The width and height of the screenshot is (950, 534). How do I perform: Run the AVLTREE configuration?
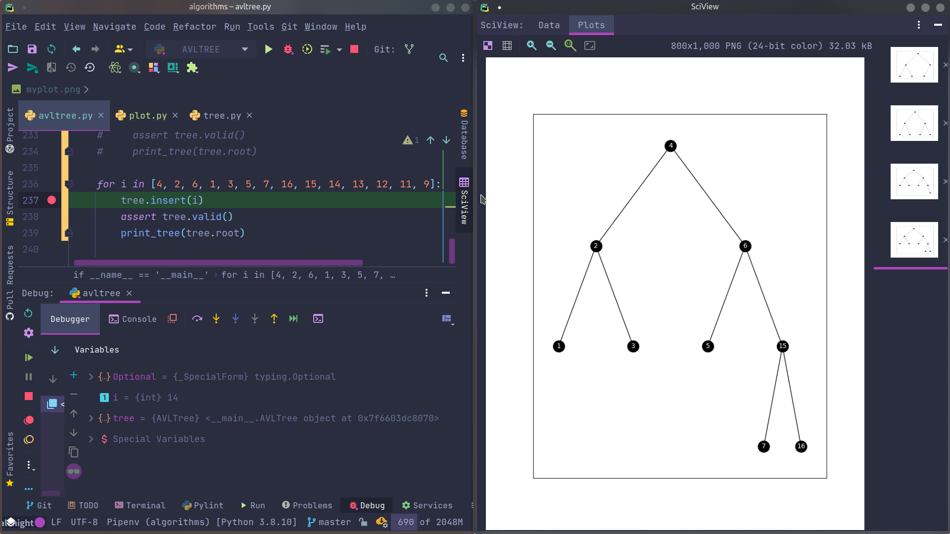(268, 49)
